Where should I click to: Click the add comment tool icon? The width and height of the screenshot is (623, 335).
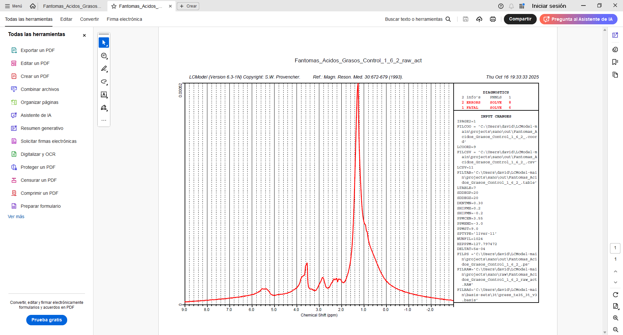104,56
